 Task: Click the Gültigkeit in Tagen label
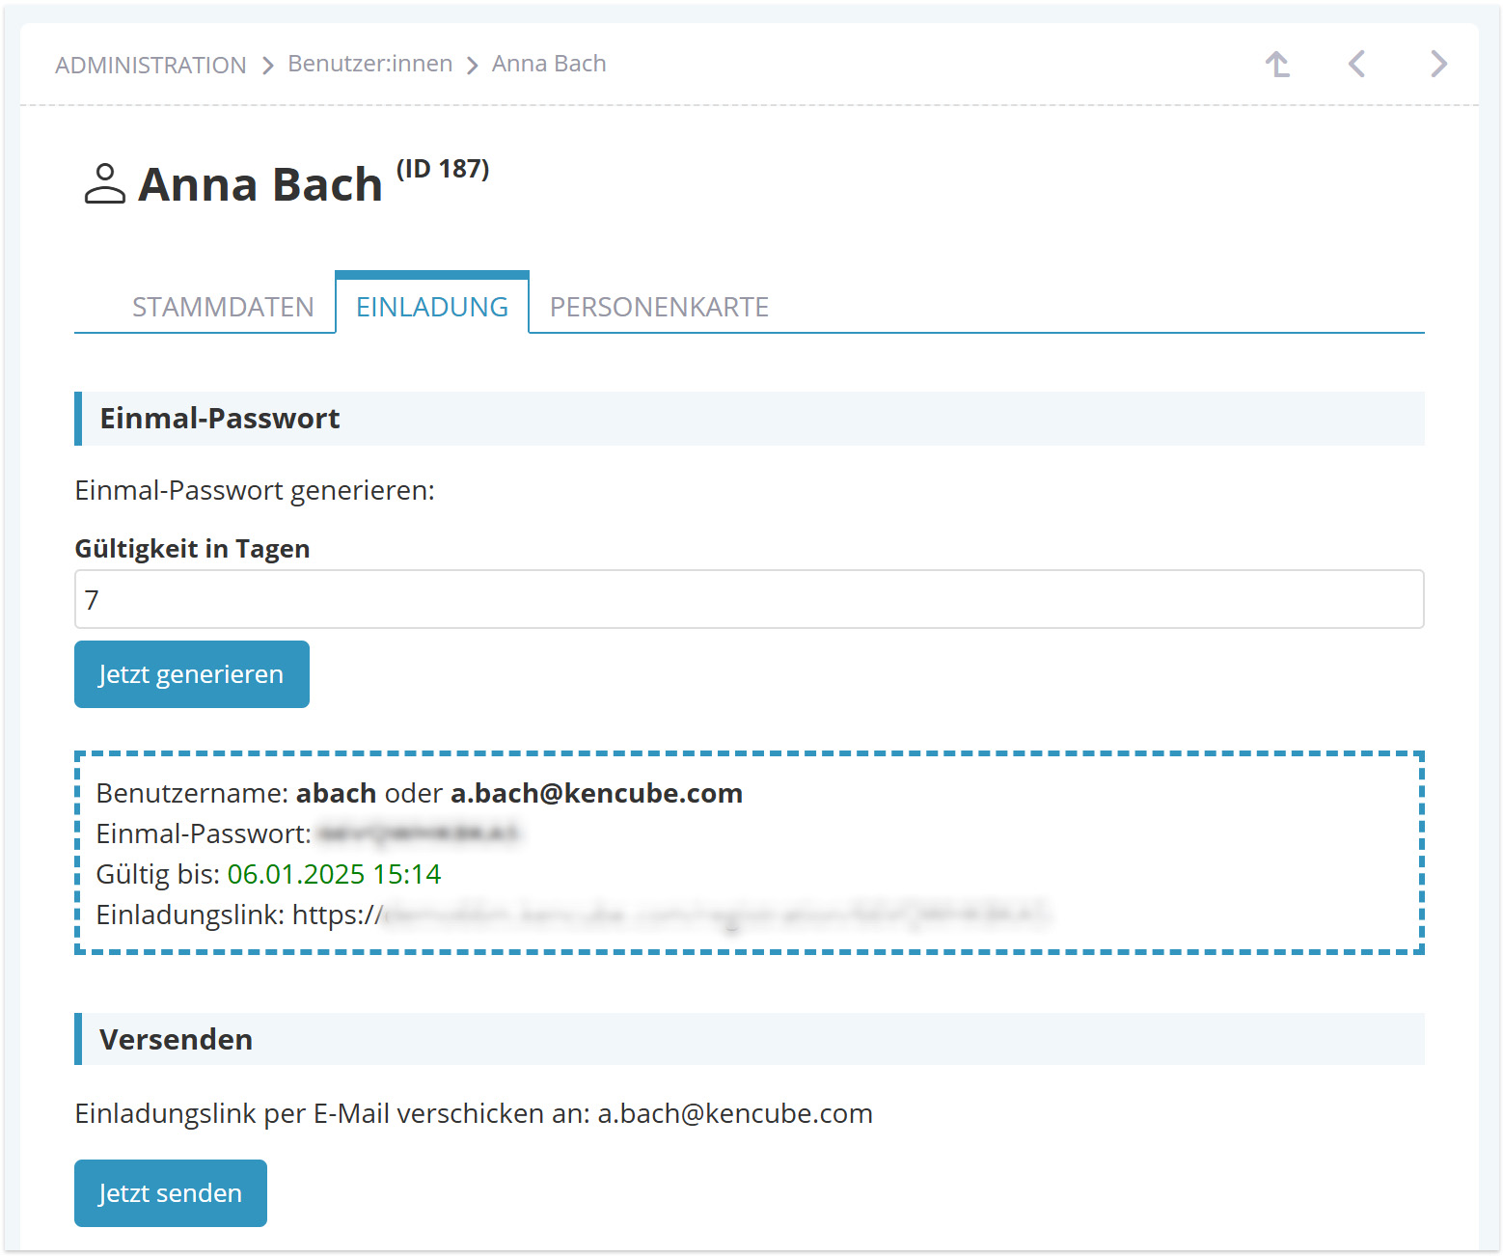click(x=192, y=549)
